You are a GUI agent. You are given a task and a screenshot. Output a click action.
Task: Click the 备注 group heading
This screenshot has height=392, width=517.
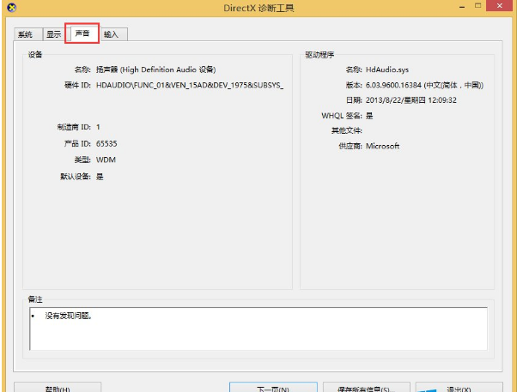[35, 299]
